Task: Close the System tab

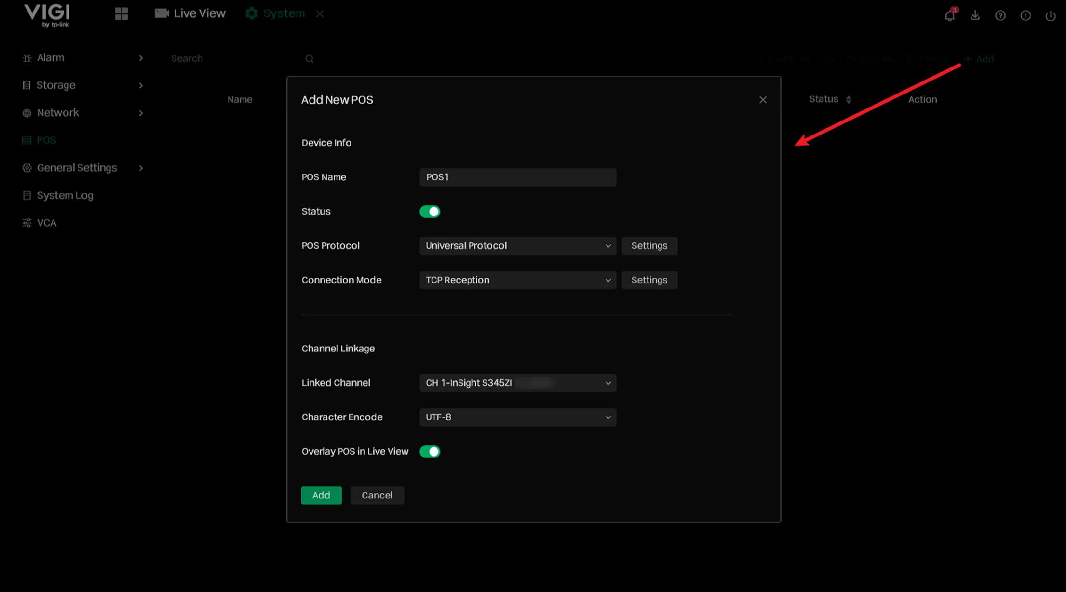Action: tap(320, 14)
